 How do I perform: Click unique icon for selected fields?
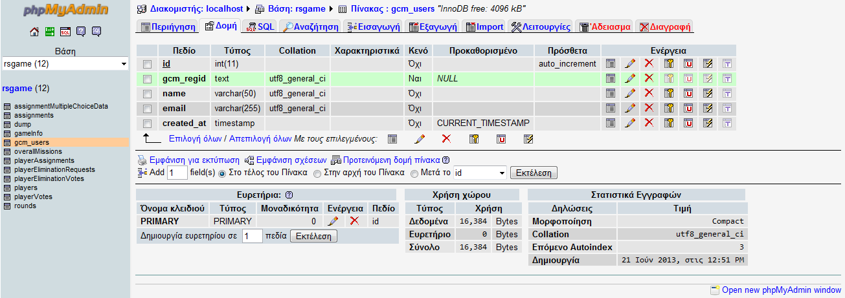[501, 138]
